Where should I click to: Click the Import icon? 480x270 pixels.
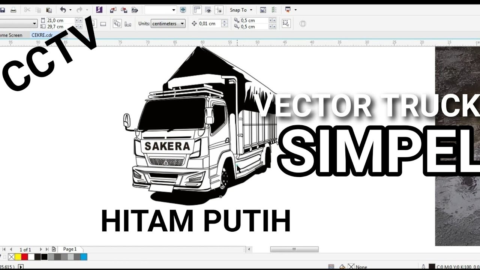113,10
